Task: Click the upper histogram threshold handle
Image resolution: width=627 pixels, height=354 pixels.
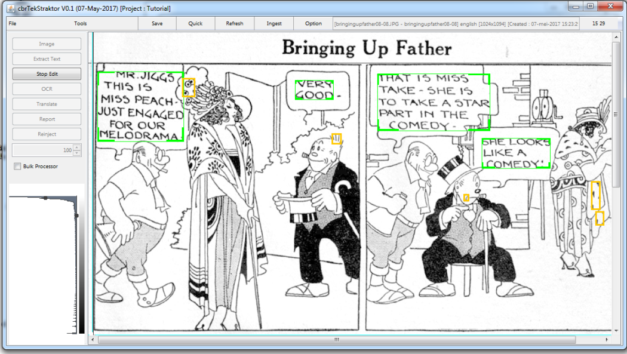Action: coord(45,198)
